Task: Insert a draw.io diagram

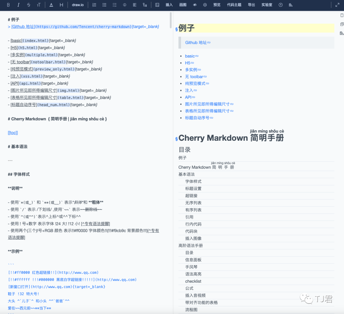Action: pyautogui.click(x=77, y=5)
